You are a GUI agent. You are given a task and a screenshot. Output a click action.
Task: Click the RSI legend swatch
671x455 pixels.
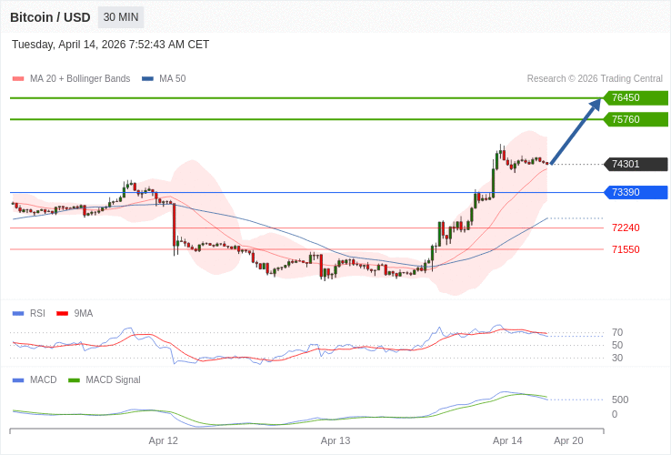point(18,314)
